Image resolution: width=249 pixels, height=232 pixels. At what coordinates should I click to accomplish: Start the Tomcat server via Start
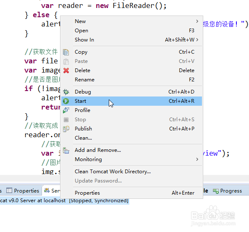pyautogui.click(x=131, y=101)
